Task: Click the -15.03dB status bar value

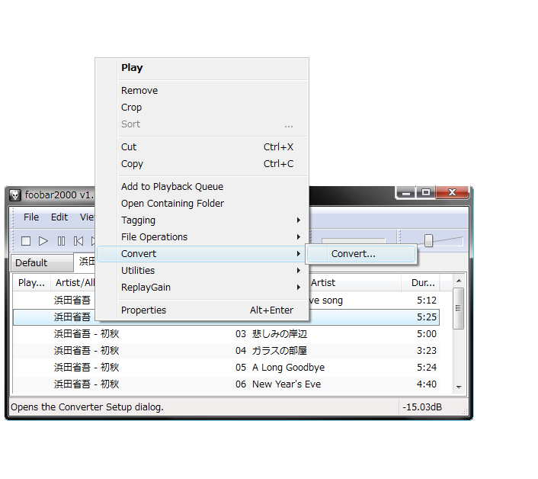Action: click(x=422, y=407)
